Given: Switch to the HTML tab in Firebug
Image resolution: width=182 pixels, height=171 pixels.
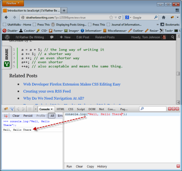Looking at the screenshot, I should (x=60, y=109).
